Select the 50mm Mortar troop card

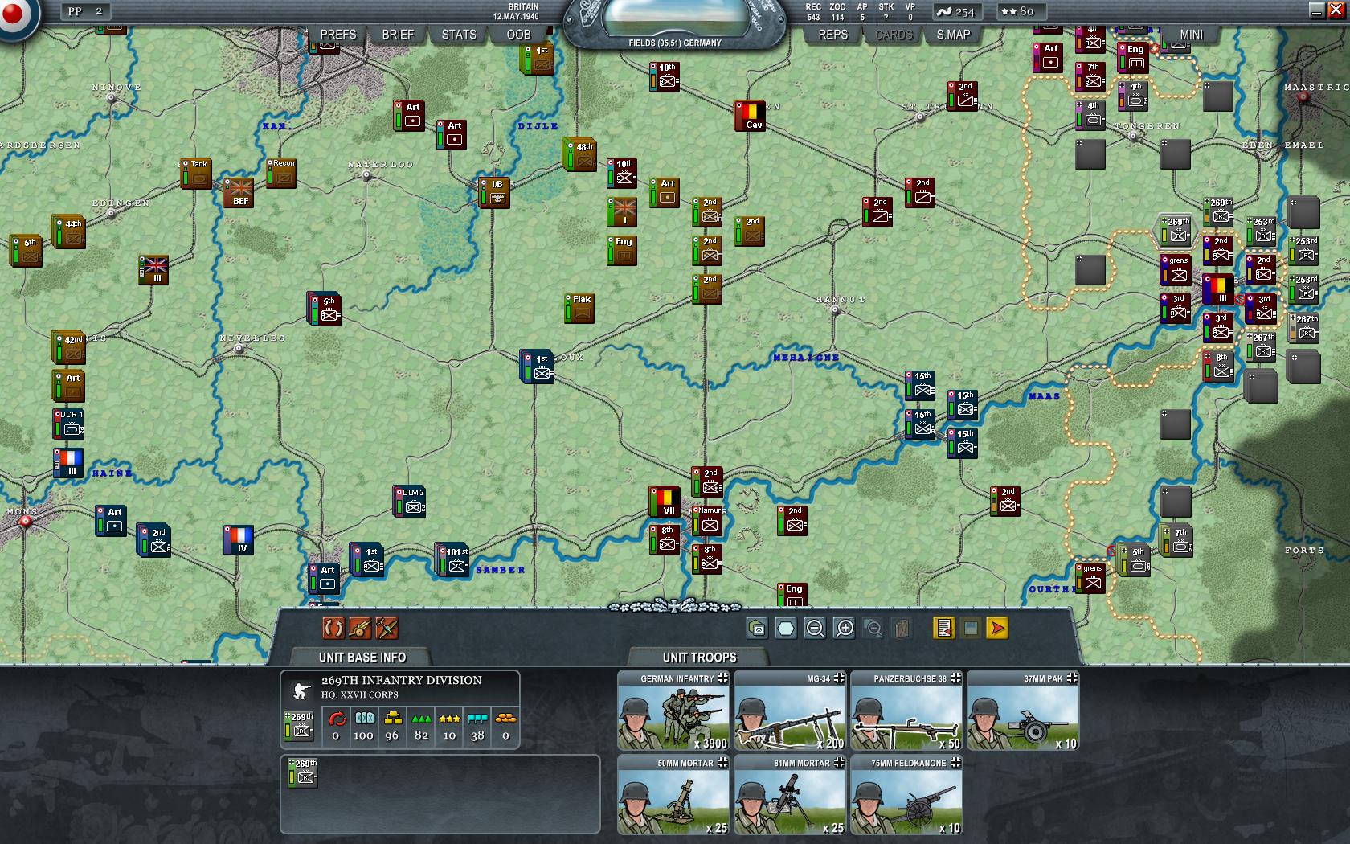(673, 795)
